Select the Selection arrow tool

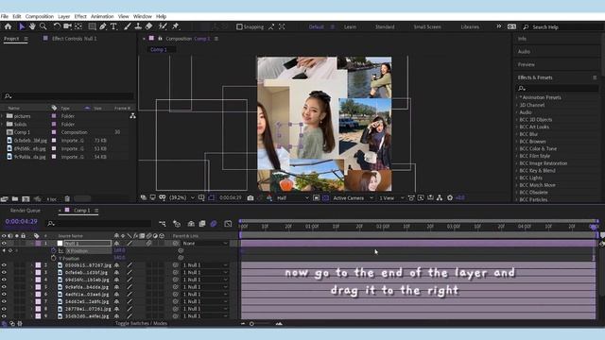click(22, 26)
